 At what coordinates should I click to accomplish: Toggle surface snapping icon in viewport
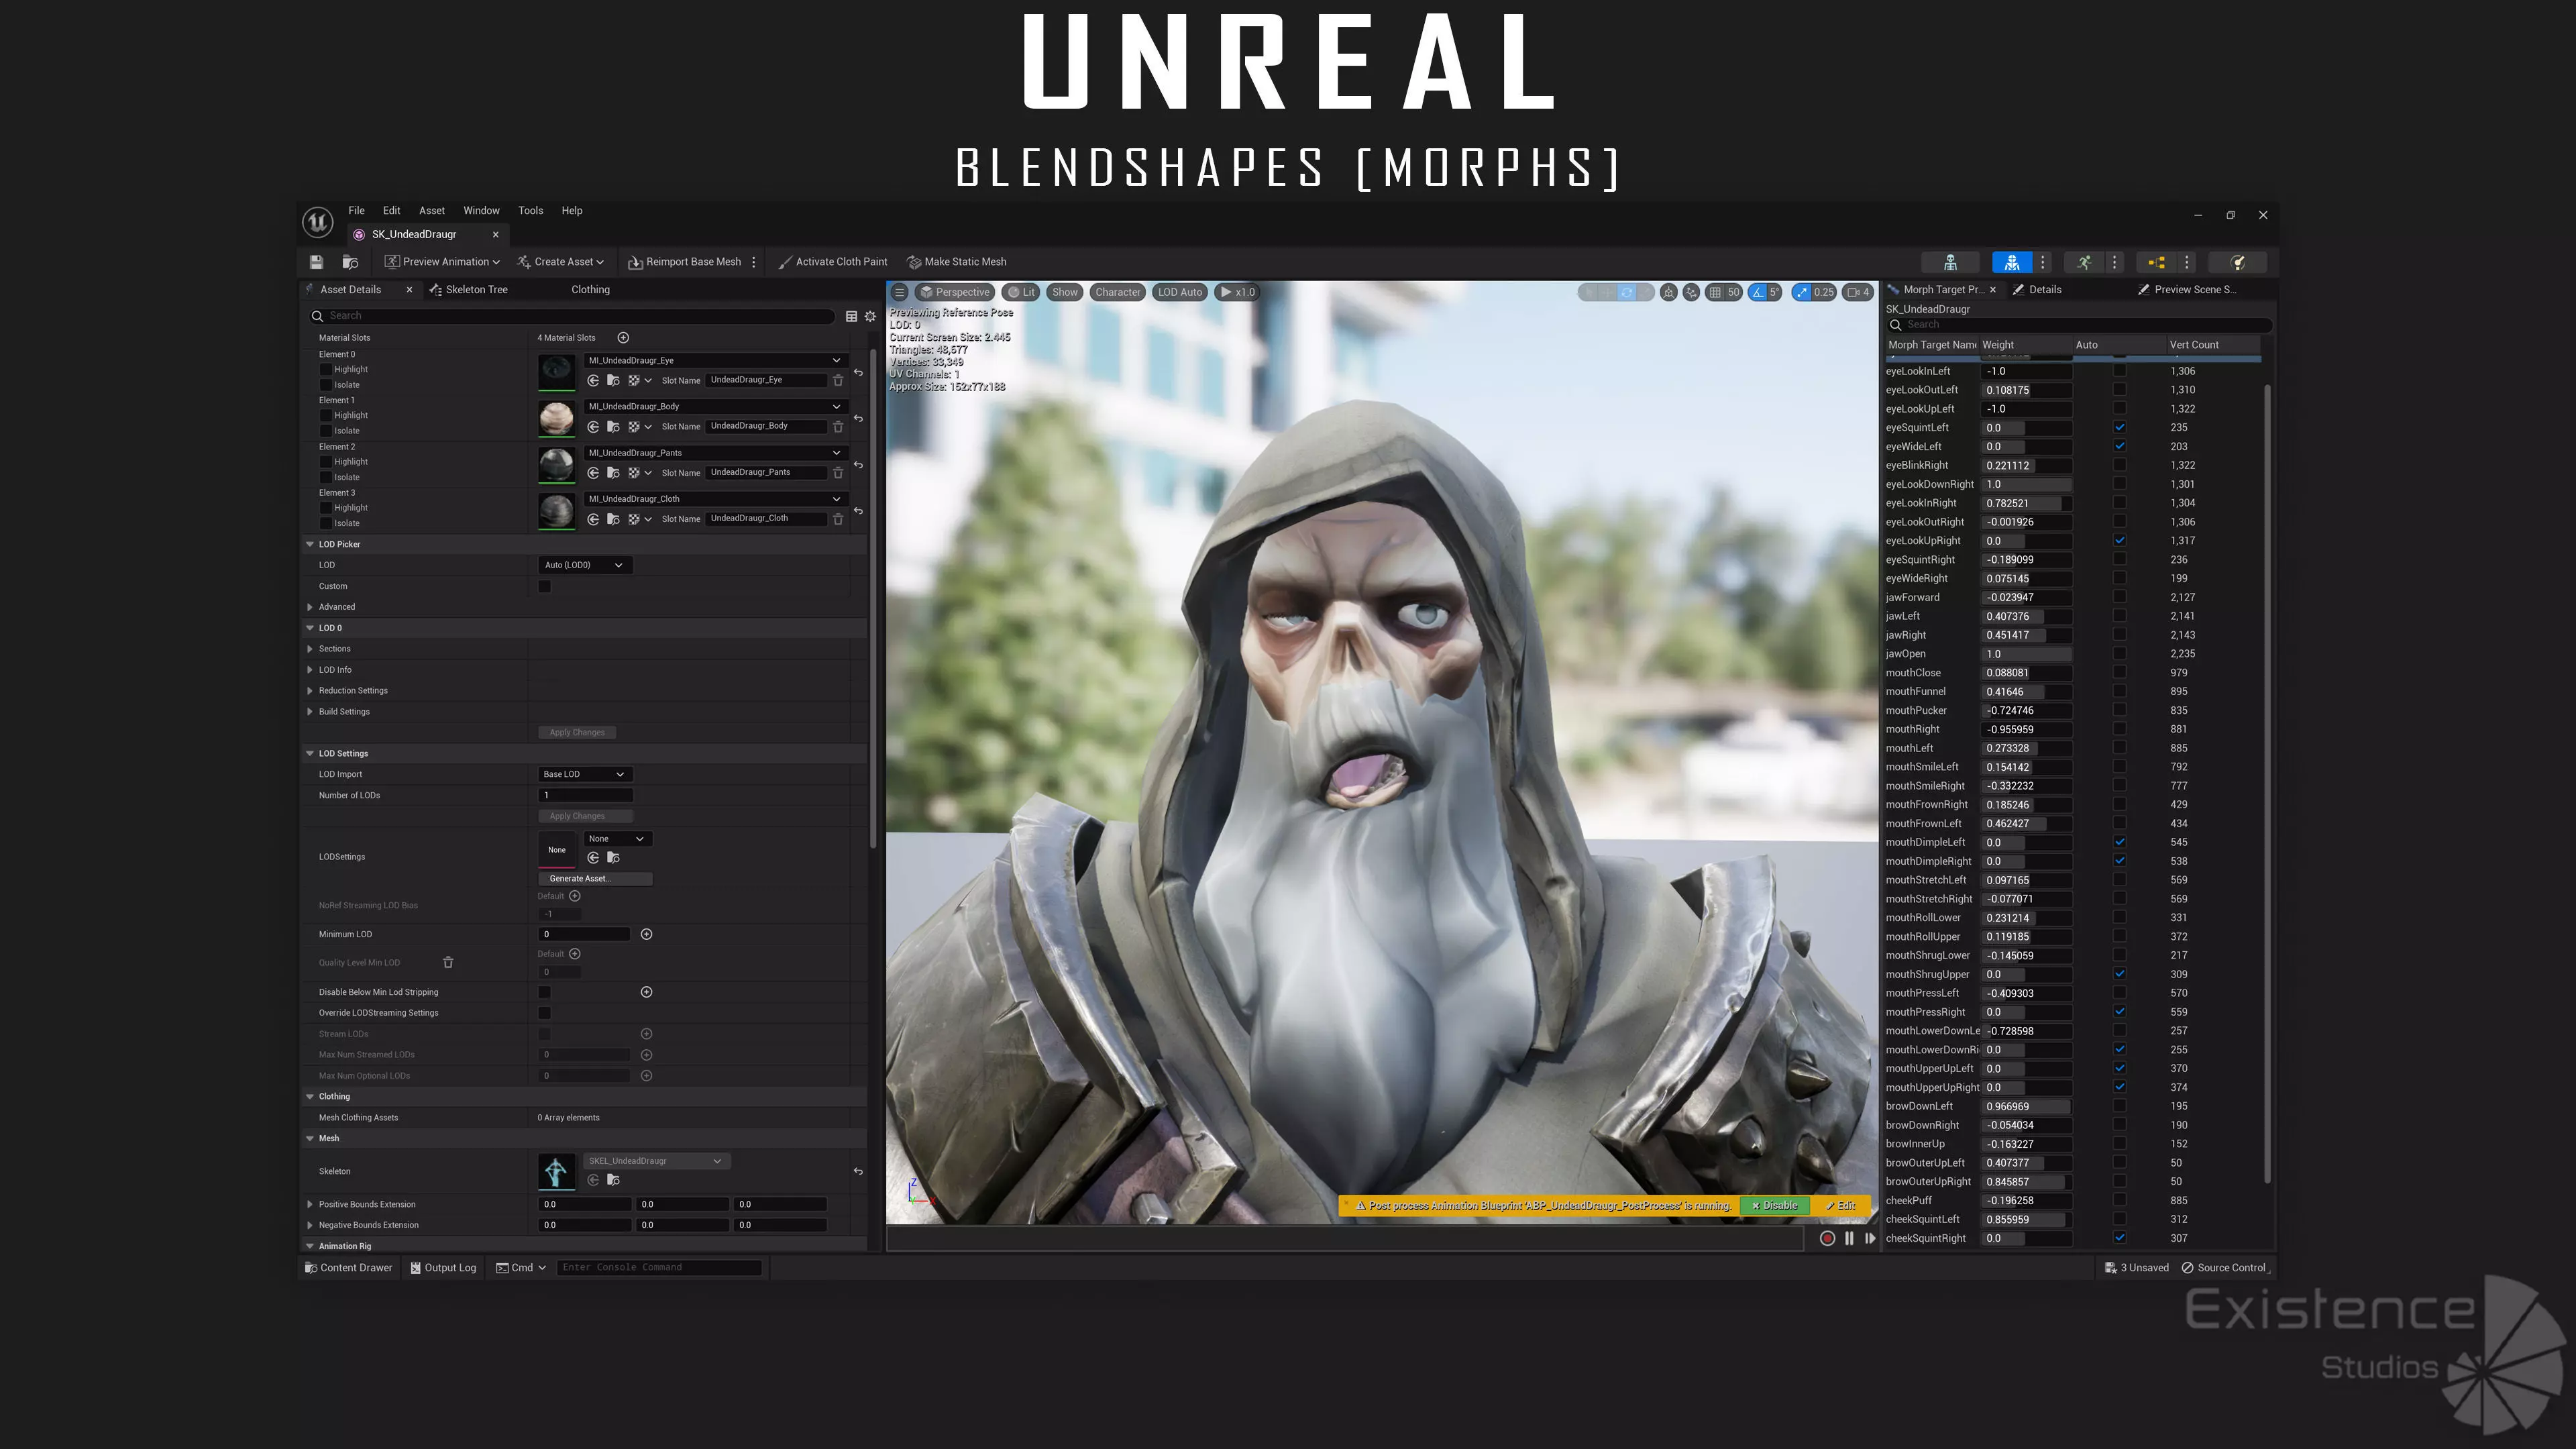coord(1691,292)
